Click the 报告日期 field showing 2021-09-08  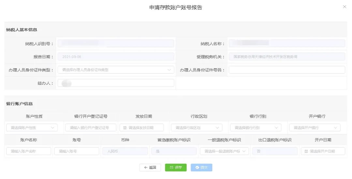[x=116, y=57]
